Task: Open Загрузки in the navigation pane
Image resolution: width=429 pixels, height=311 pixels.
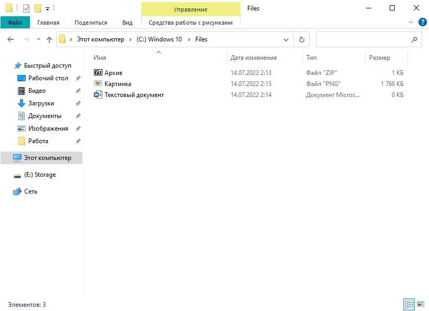Action: tap(41, 103)
